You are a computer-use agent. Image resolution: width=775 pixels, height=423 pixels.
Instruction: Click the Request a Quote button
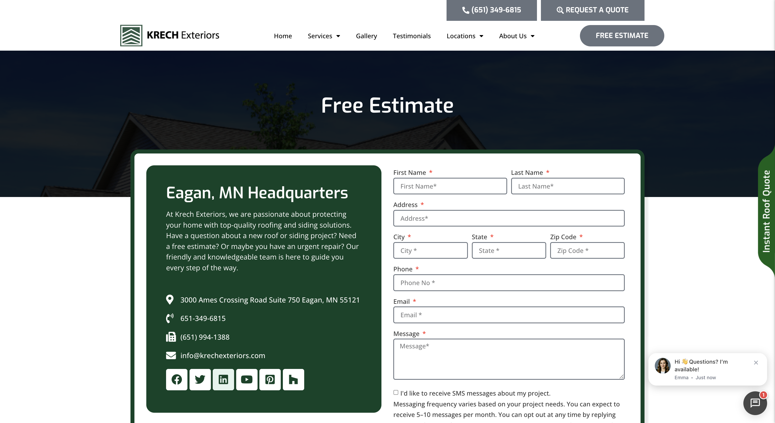(x=592, y=10)
